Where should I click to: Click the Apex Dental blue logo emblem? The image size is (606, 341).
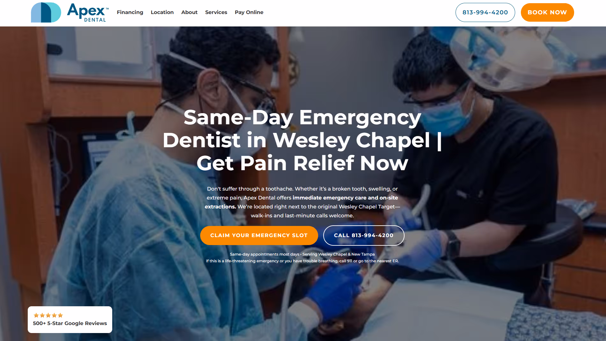pos(46,12)
